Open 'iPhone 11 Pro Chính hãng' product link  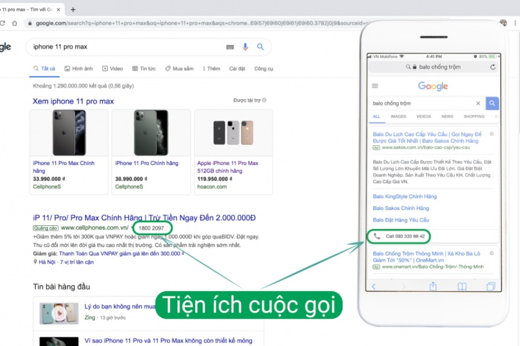[x=147, y=163]
